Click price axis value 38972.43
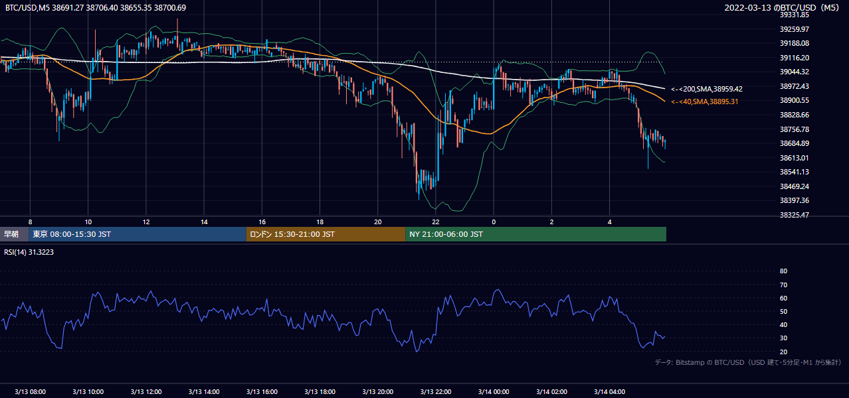The image size is (849, 398). point(794,86)
